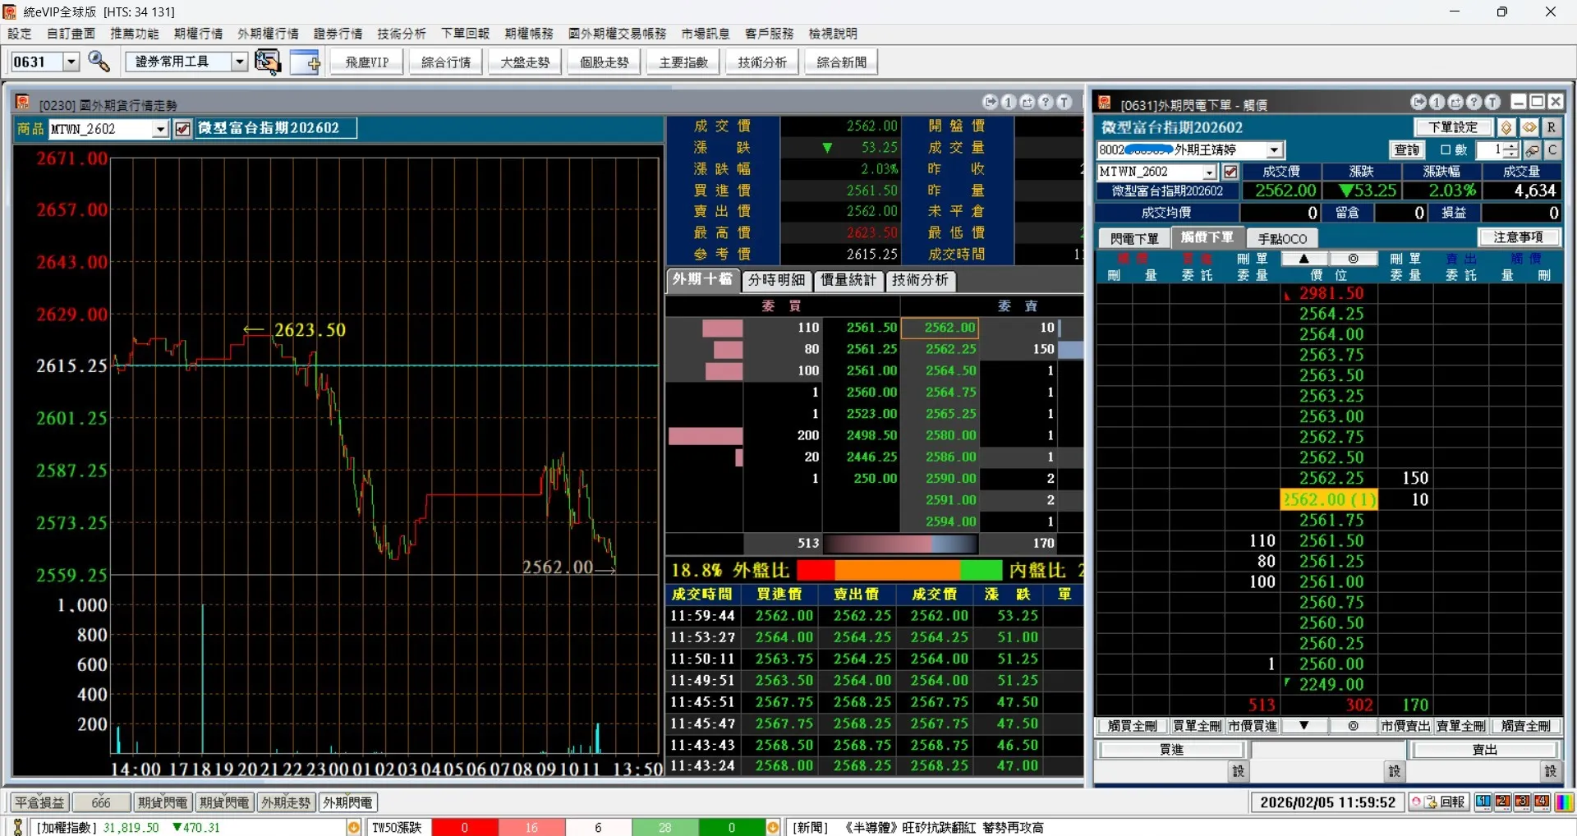Open the 技術分析 menu

click(401, 34)
